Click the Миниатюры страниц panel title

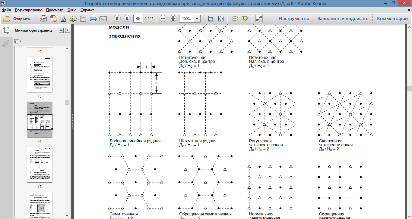pyautogui.click(x=33, y=30)
